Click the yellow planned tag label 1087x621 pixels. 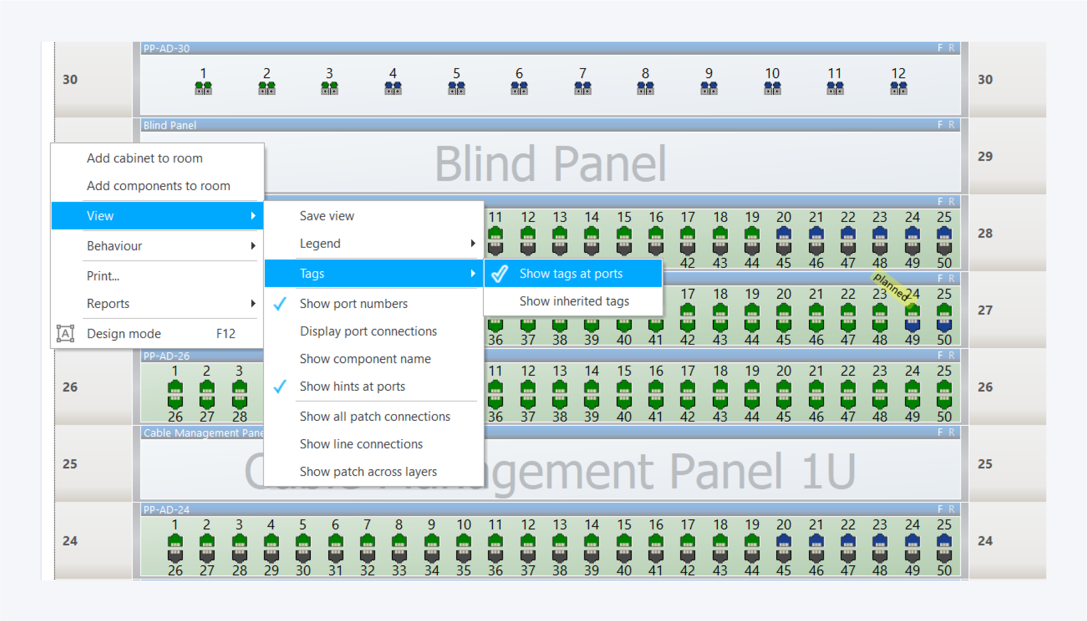[892, 287]
